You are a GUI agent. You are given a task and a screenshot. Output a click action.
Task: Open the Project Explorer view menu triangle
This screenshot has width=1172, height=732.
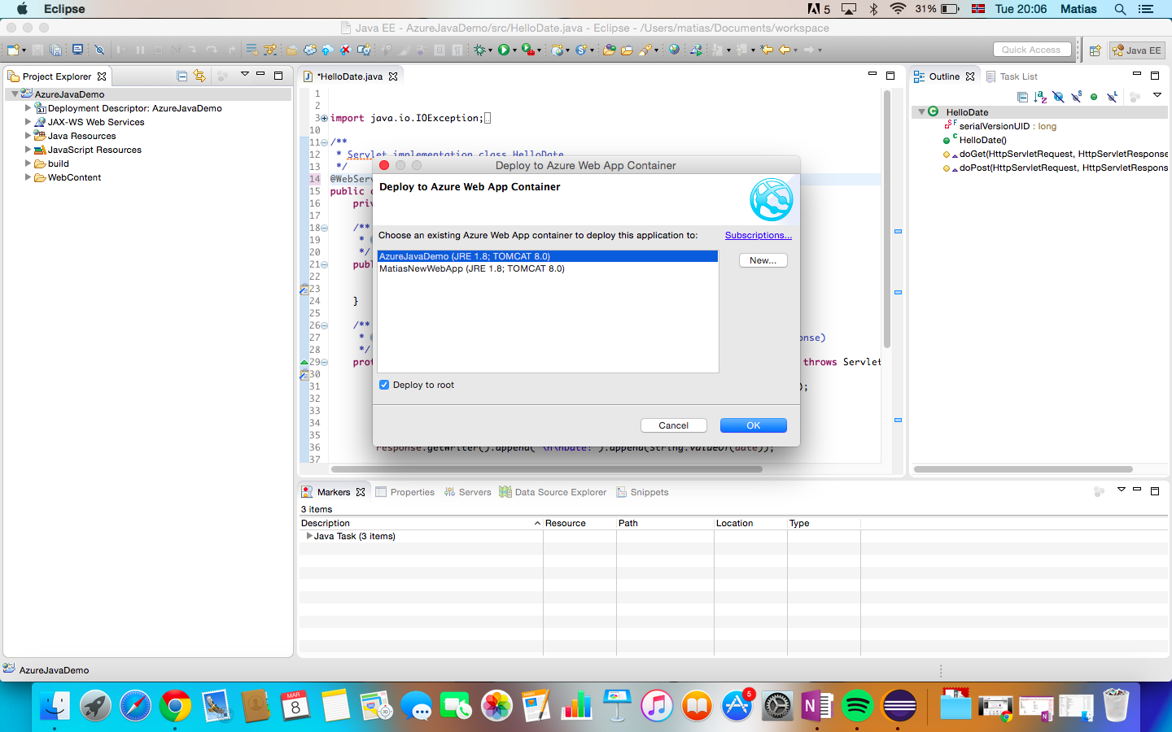coord(244,75)
